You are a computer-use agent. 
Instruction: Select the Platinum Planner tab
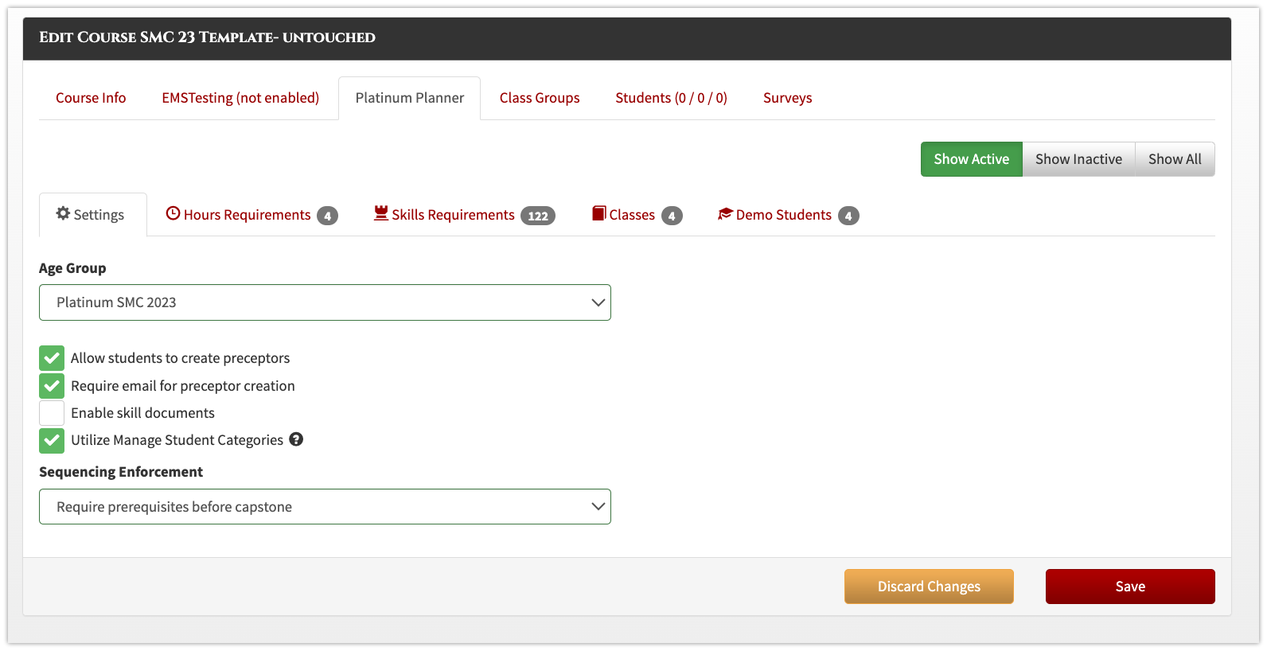point(410,98)
